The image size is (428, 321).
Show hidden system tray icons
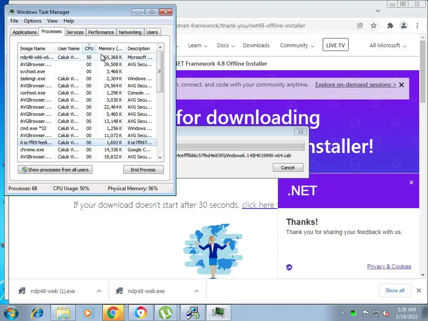click(343, 313)
